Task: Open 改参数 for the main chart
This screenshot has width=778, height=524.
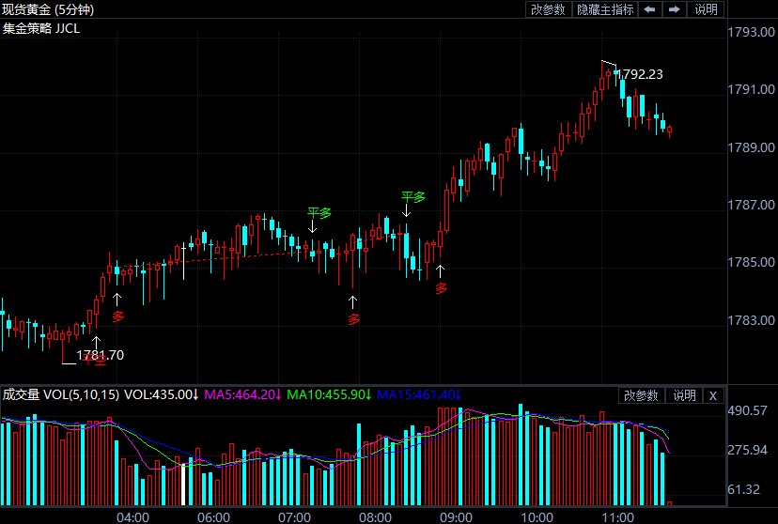Action: pyautogui.click(x=549, y=9)
